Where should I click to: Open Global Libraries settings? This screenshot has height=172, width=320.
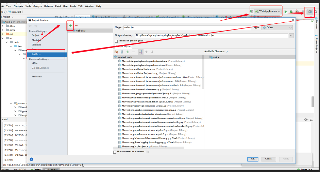coord(40,68)
